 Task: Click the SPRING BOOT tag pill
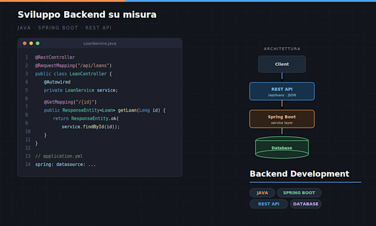pyautogui.click(x=299, y=193)
